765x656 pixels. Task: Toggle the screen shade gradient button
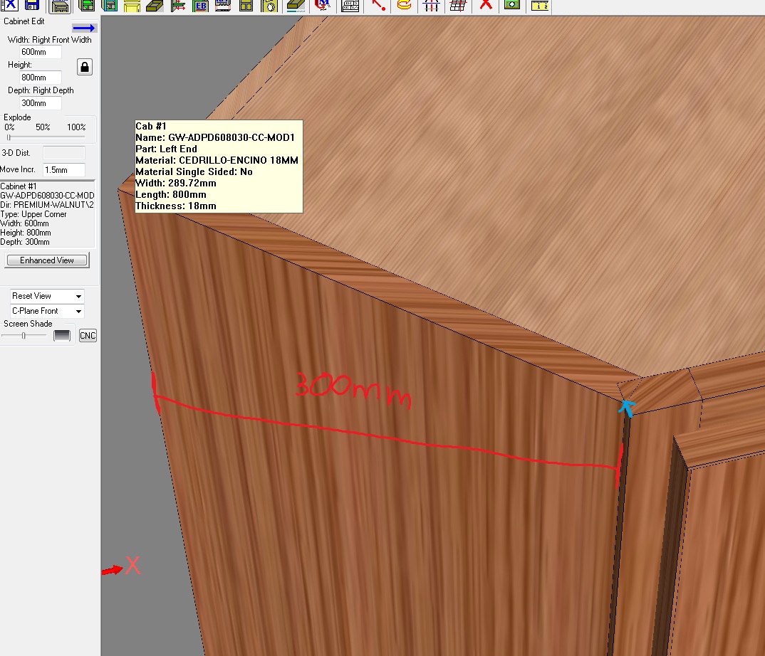pyautogui.click(x=63, y=335)
